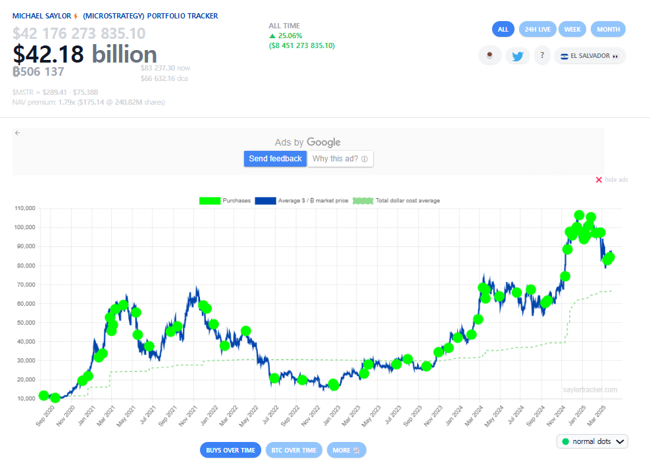Click the red X hide ads icon
This screenshot has height=469, width=650.
[x=599, y=179]
